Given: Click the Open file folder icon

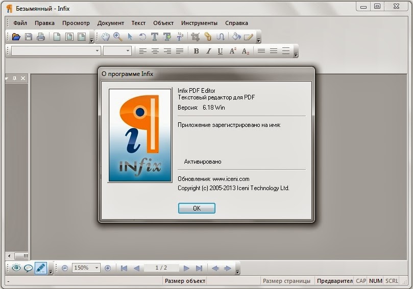Looking at the screenshot, I should [x=16, y=37].
